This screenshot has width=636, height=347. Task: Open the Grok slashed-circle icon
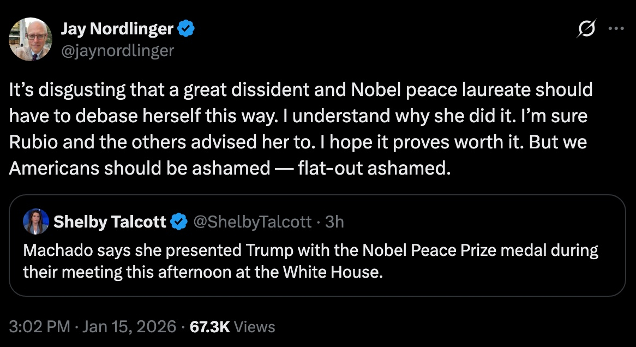pyautogui.click(x=586, y=31)
